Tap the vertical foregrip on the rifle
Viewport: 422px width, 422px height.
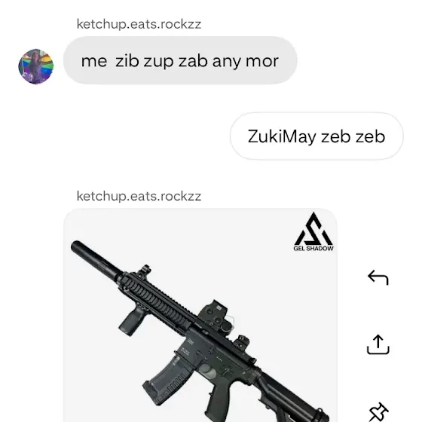coord(133,322)
